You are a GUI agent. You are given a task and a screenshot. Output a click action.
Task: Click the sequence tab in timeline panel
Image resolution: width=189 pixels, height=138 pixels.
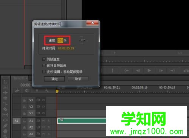coord(21,78)
